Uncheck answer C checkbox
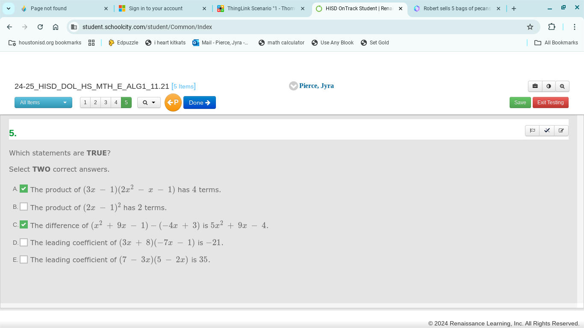The width and height of the screenshot is (584, 328). (24, 224)
